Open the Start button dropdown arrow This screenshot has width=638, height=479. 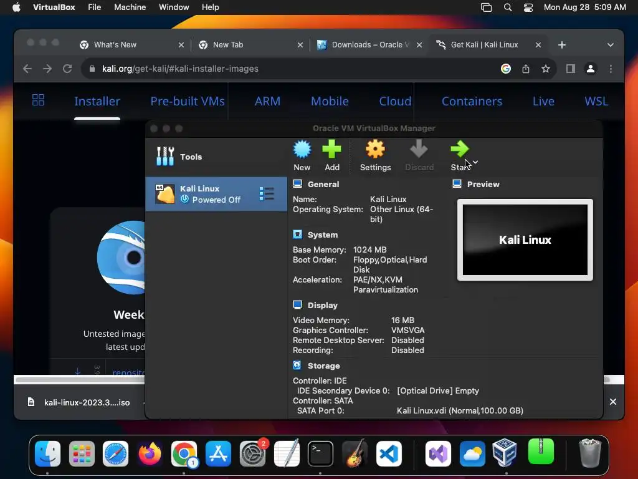[x=475, y=162]
